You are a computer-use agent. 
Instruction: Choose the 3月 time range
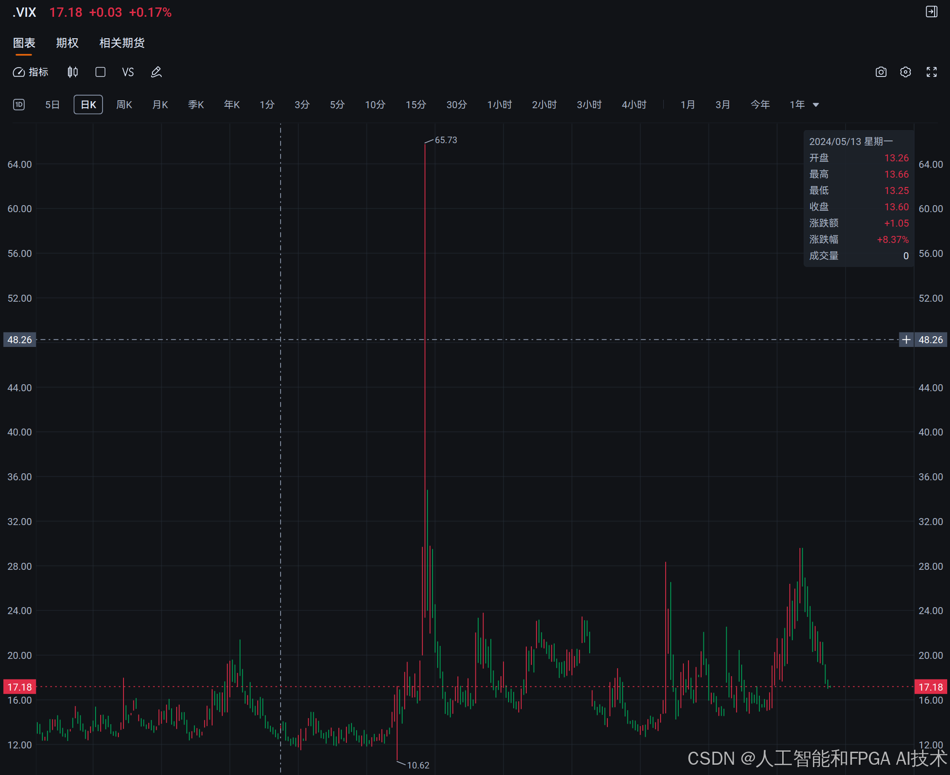click(723, 104)
